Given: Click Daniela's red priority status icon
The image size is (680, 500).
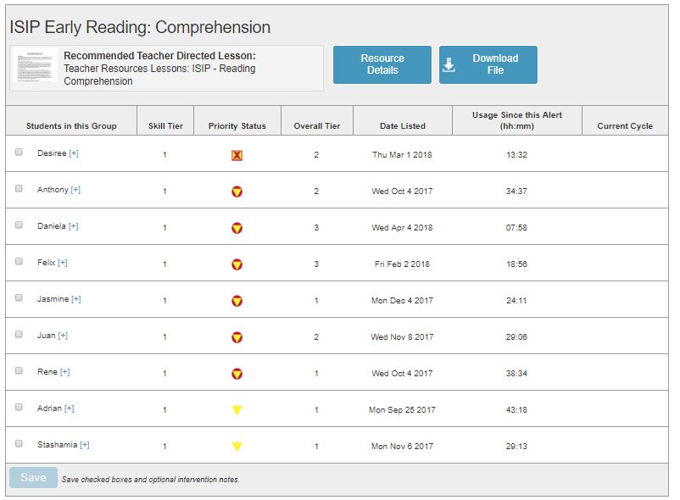Looking at the screenshot, I should [237, 228].
